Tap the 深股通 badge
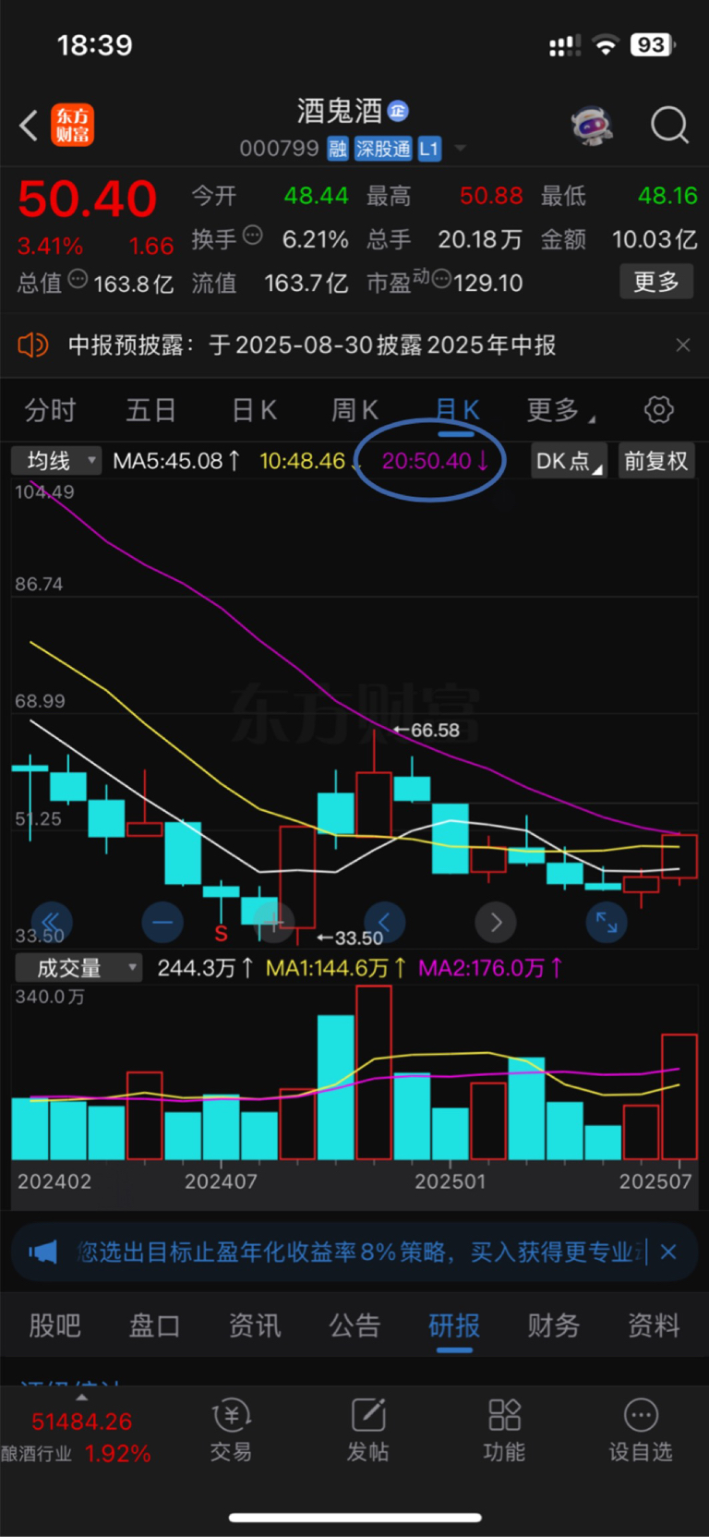Image resolution: width=709 pixels, height=1537 pixels. pyautogui.click(x=383, y=149)
